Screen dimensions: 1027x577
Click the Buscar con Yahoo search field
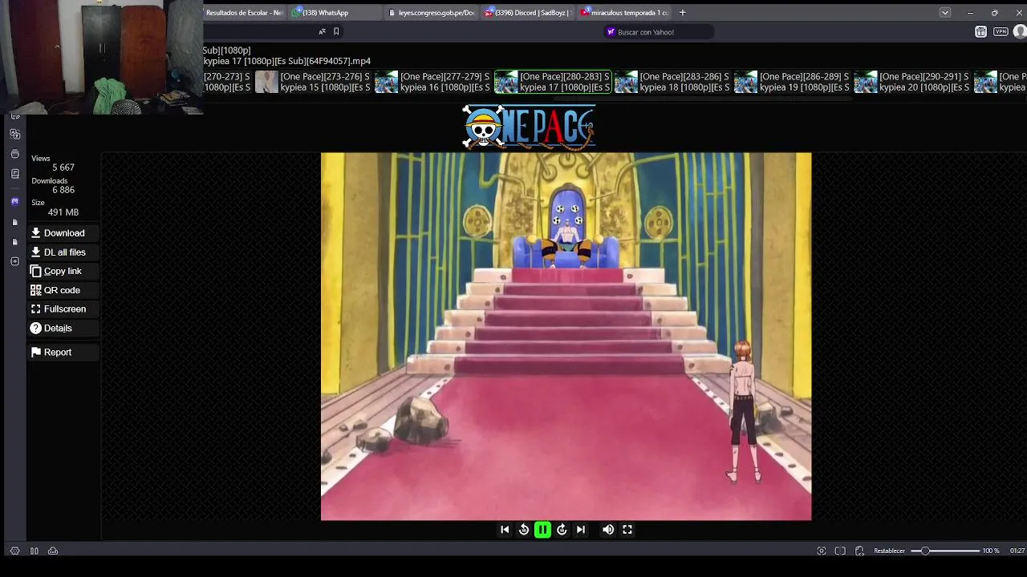[x=658, y=32]
